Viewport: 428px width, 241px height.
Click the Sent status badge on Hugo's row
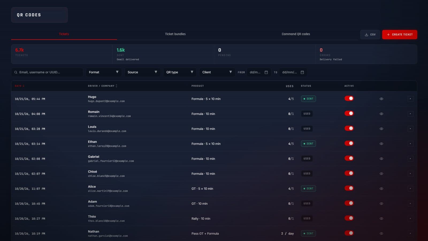pos(308,99)
